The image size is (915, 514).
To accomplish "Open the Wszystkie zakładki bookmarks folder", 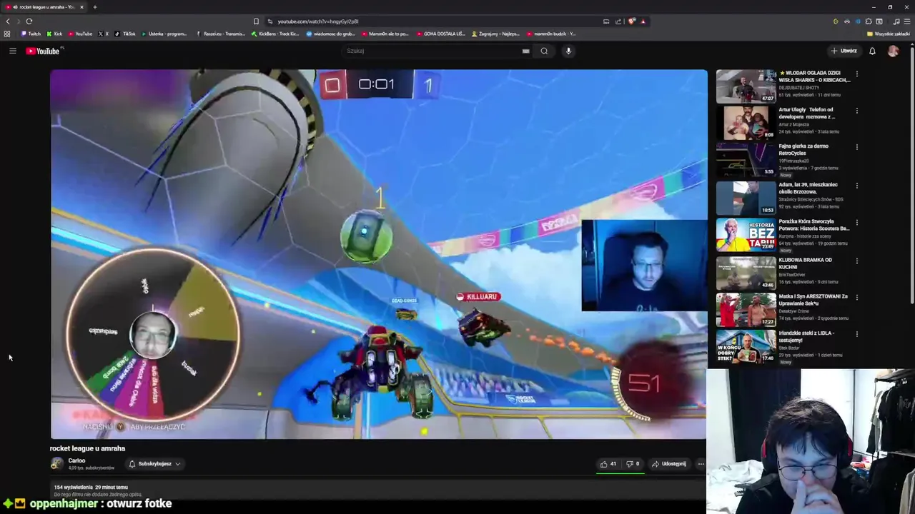I will click(889, 34).
